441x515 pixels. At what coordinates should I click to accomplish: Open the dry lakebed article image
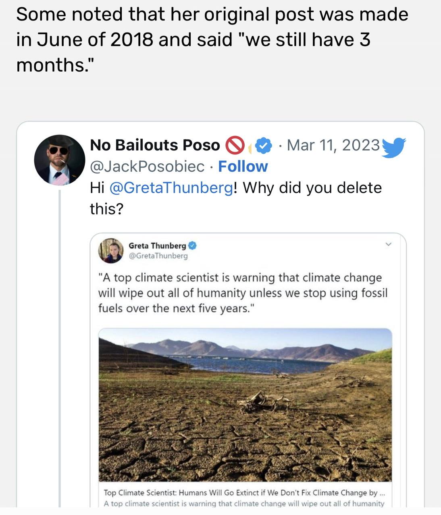(x=245, y=405)
